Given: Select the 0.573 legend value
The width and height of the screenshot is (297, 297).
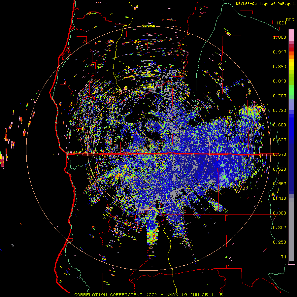Looking at the screenshot, I should tap(280, 154).
